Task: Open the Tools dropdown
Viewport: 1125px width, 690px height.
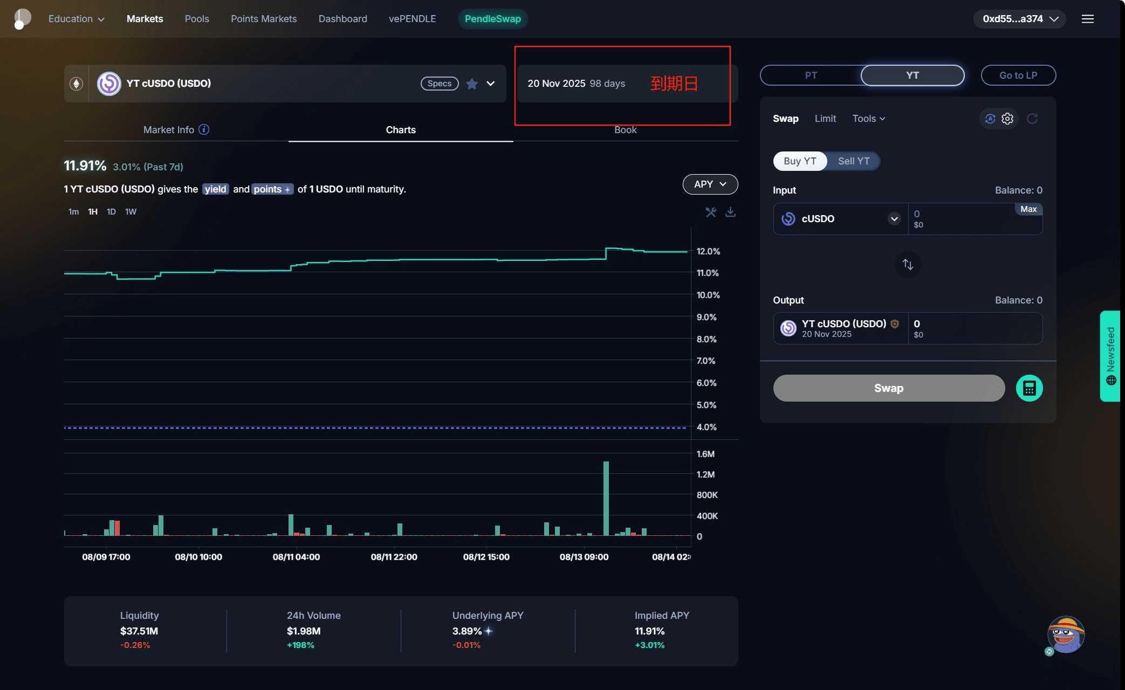Action: [x=868, y=119]
